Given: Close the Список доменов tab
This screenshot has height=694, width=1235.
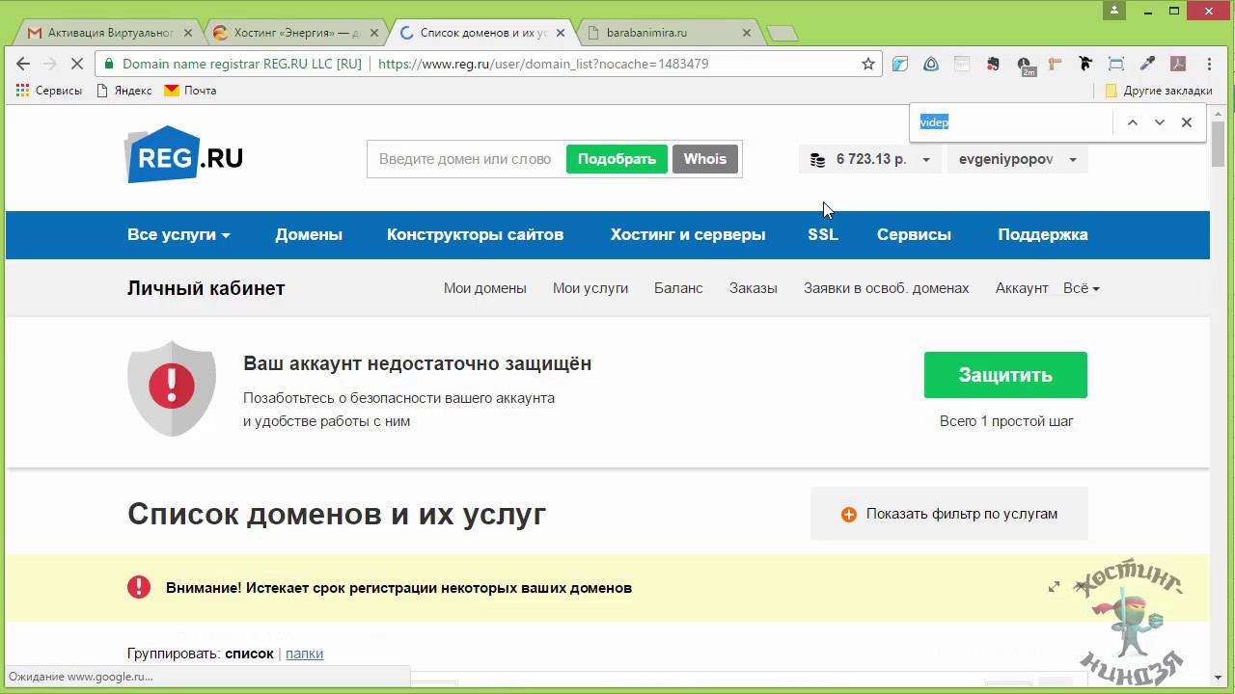Looking at the screenshot, I should (x=561, y=33).
